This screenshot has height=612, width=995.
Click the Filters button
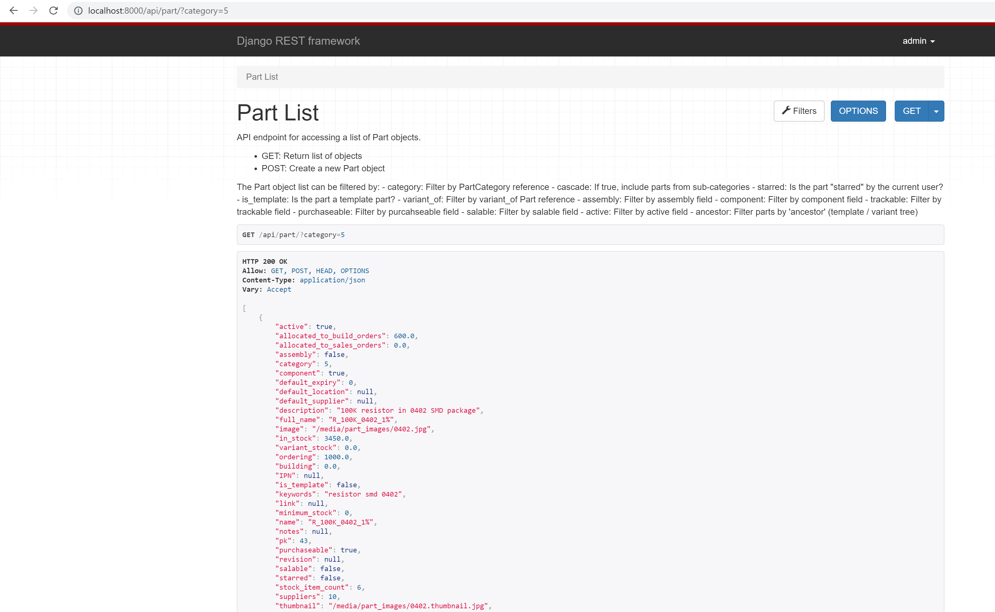coord(798,110)
